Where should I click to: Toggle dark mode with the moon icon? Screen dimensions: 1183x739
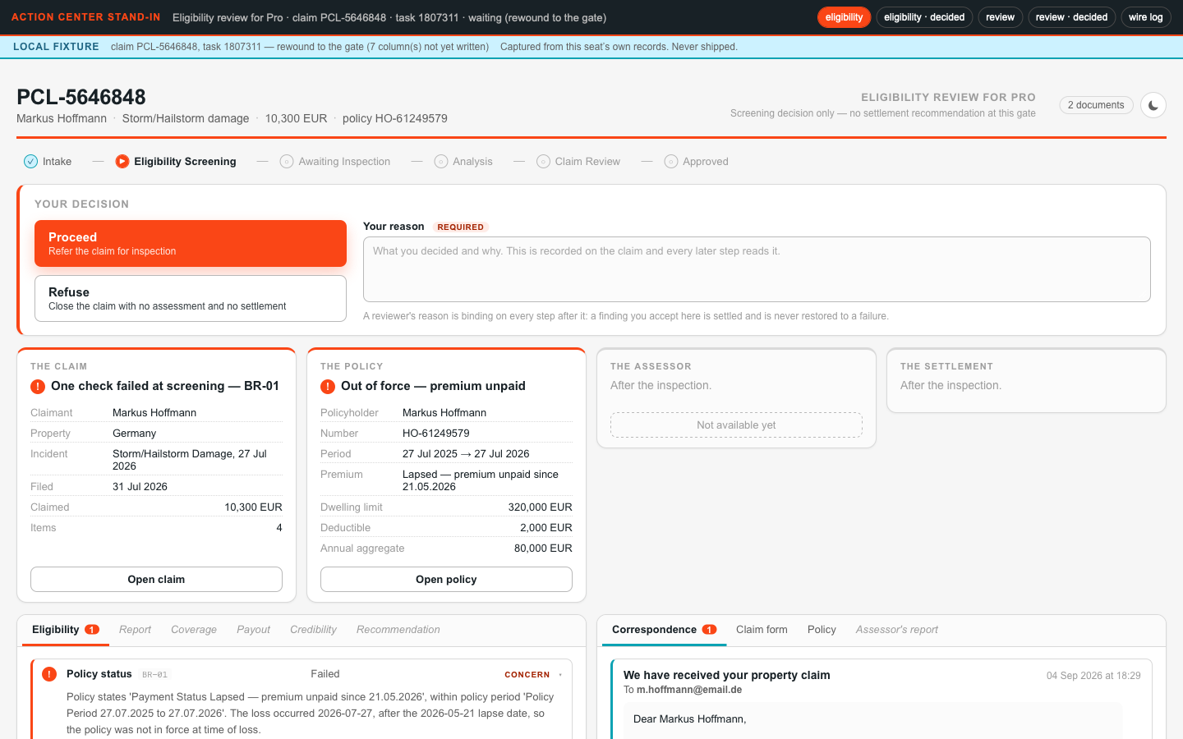click(x=1153, y=105)
